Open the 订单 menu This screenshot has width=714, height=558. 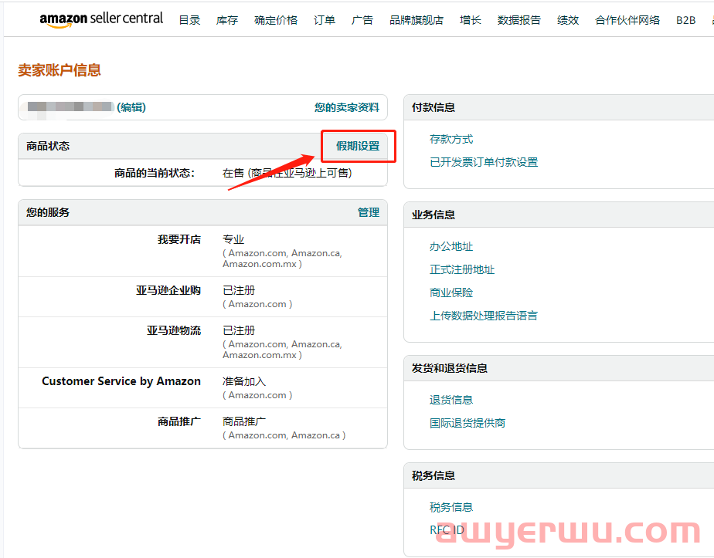click(325, 20)
